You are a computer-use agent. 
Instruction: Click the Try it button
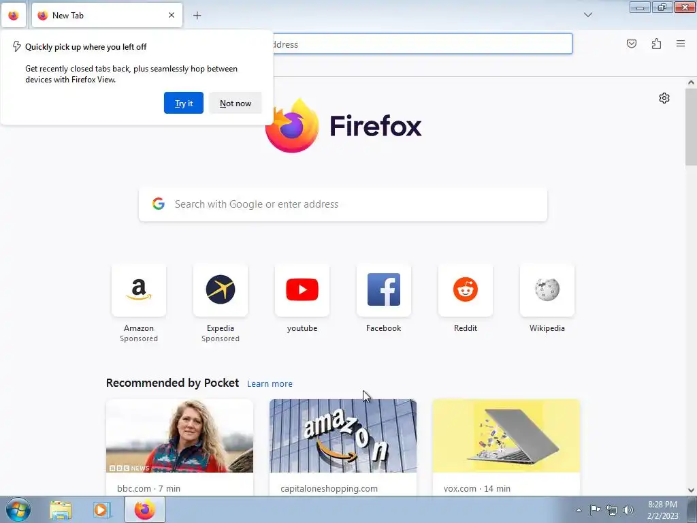pyautogui.click(x=184, y=103)
